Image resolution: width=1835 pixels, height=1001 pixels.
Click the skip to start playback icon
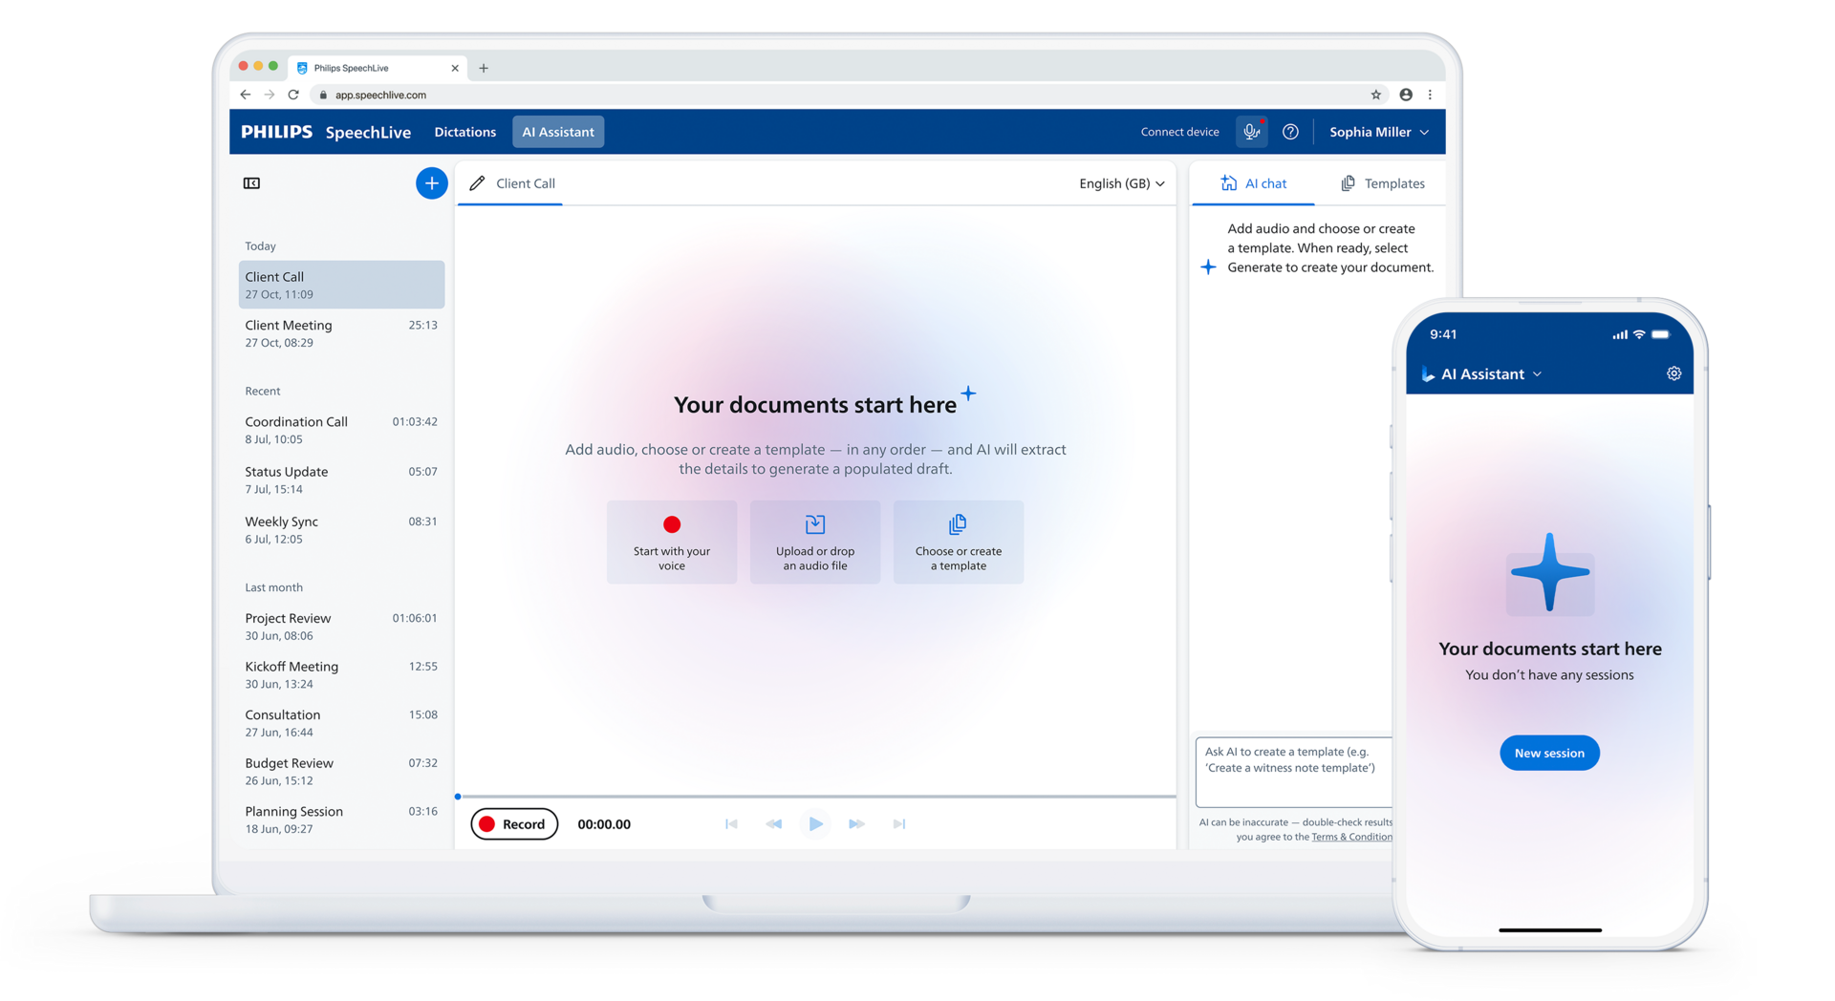[731, 823]
